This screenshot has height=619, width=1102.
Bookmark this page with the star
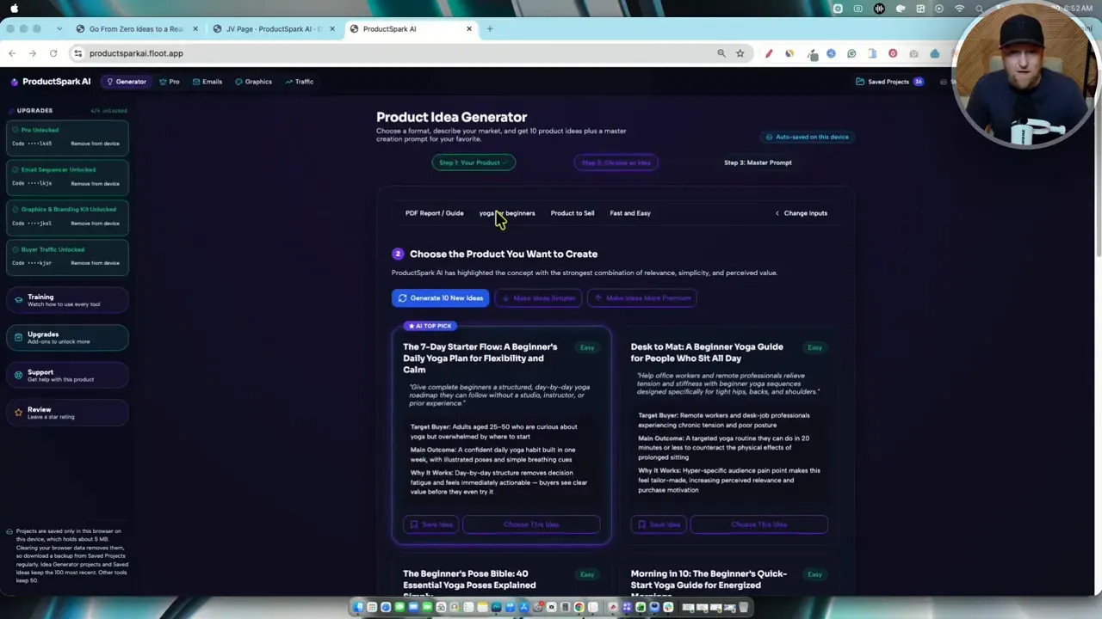pos(740,53)
